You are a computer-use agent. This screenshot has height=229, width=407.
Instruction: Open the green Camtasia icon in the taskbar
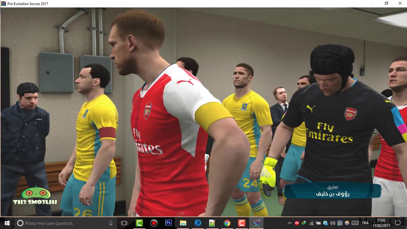139,223
